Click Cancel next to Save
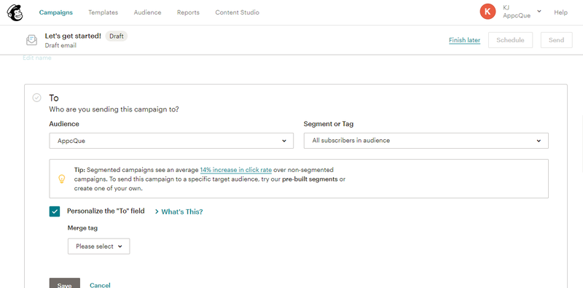Image resolution: width=583 pixels, height=288 pixels. (x=100, y=285)
